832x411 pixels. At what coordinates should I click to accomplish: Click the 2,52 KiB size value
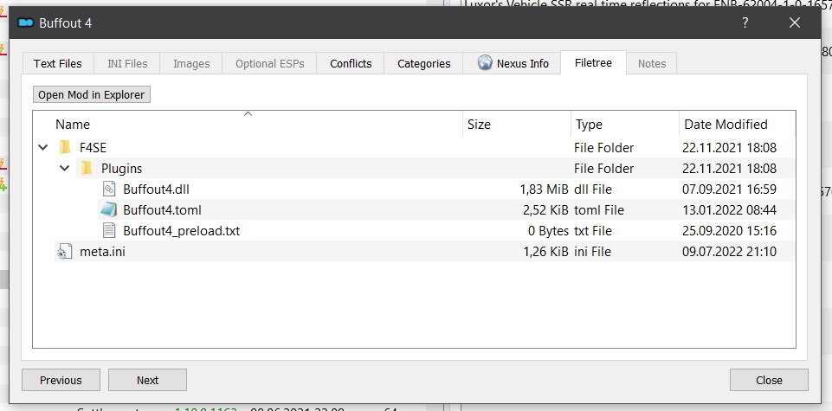(x=545, y=210)
